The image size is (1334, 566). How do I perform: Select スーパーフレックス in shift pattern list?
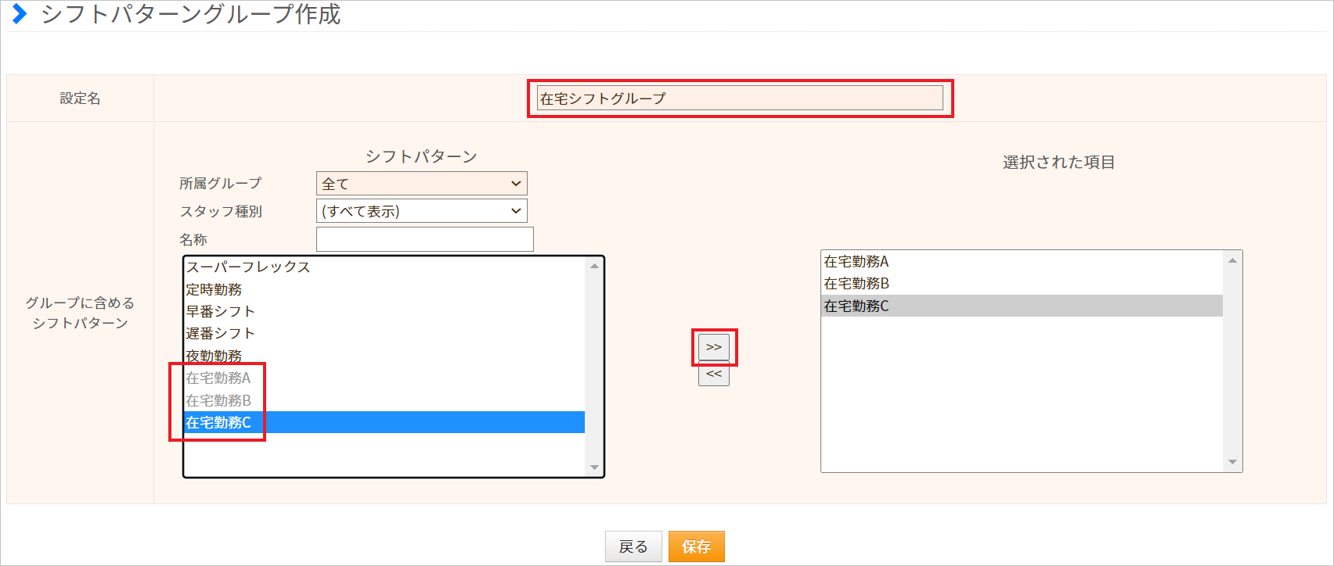point(248,267)
